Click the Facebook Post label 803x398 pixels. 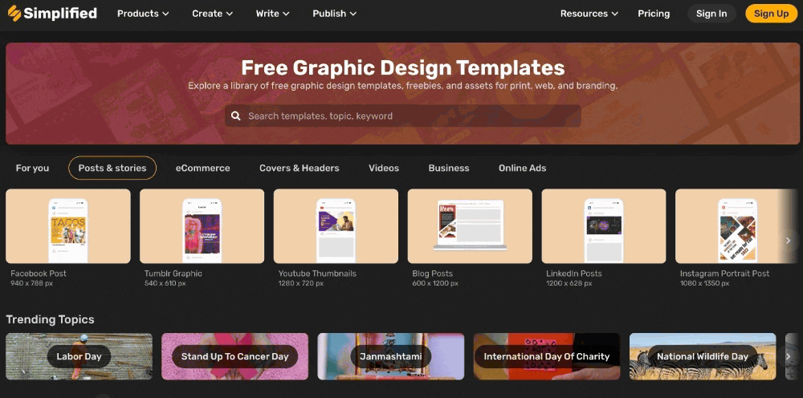[x=39, y=273]
